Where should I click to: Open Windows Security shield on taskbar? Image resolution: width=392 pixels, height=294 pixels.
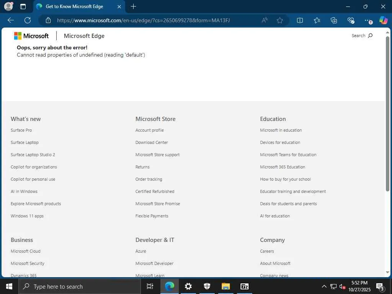207,286
